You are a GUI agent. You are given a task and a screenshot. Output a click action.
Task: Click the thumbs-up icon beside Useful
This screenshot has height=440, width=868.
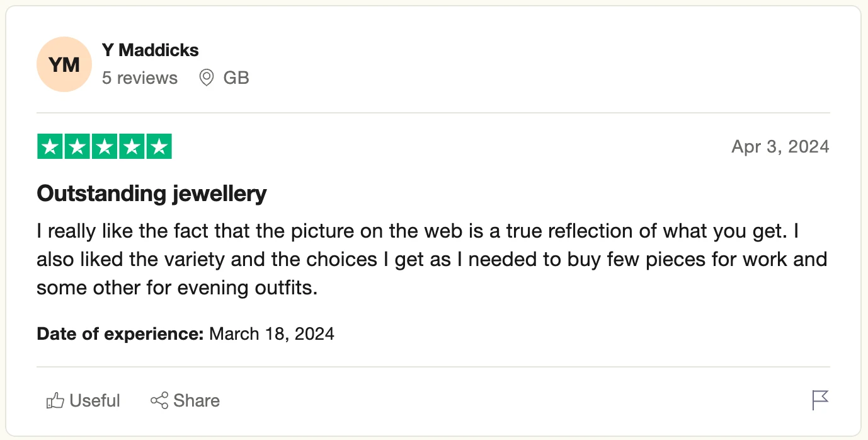click(x=55, y=401)
